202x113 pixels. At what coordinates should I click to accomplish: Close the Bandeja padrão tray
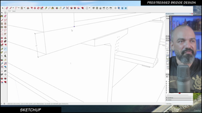point(192,14)
